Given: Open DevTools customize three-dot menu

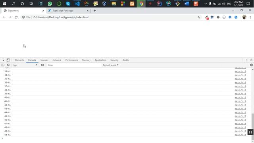Looking at the screenshot, I should point(246,60).
